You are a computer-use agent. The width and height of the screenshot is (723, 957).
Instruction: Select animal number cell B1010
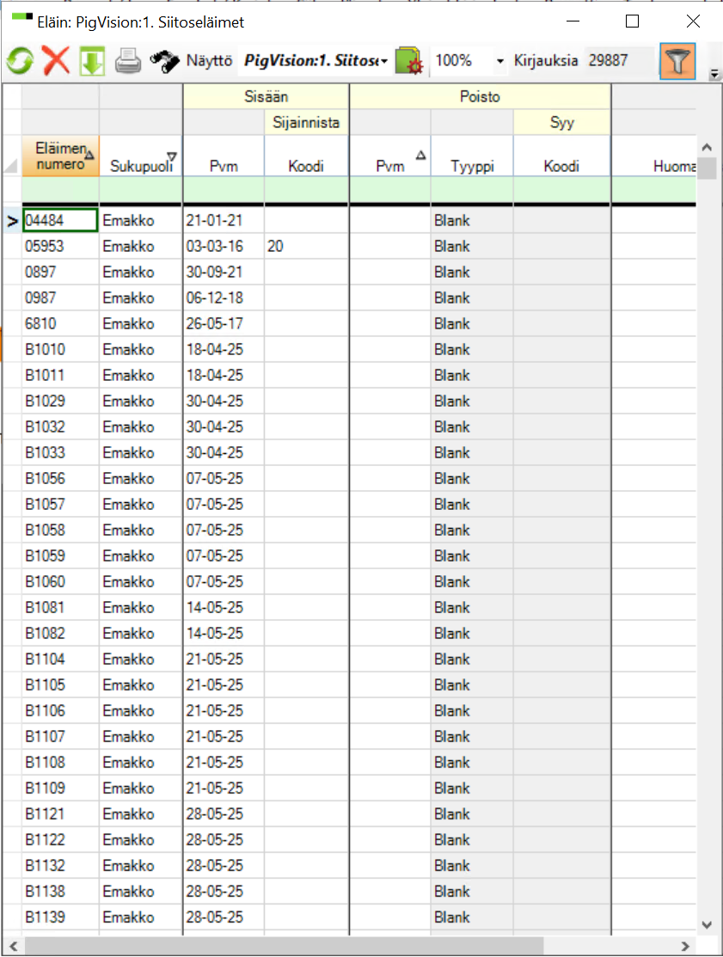tap(60, 349)
